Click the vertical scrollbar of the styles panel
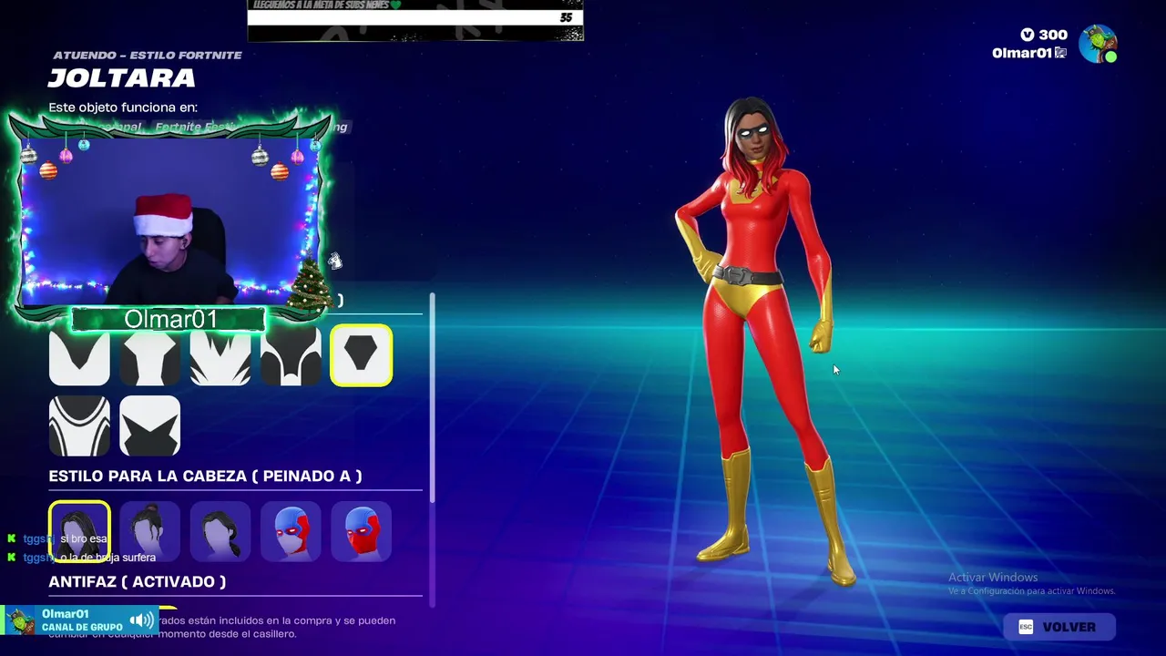This screenshot has height=656, width=1166. pyautogui.click(x=433, y=396)
